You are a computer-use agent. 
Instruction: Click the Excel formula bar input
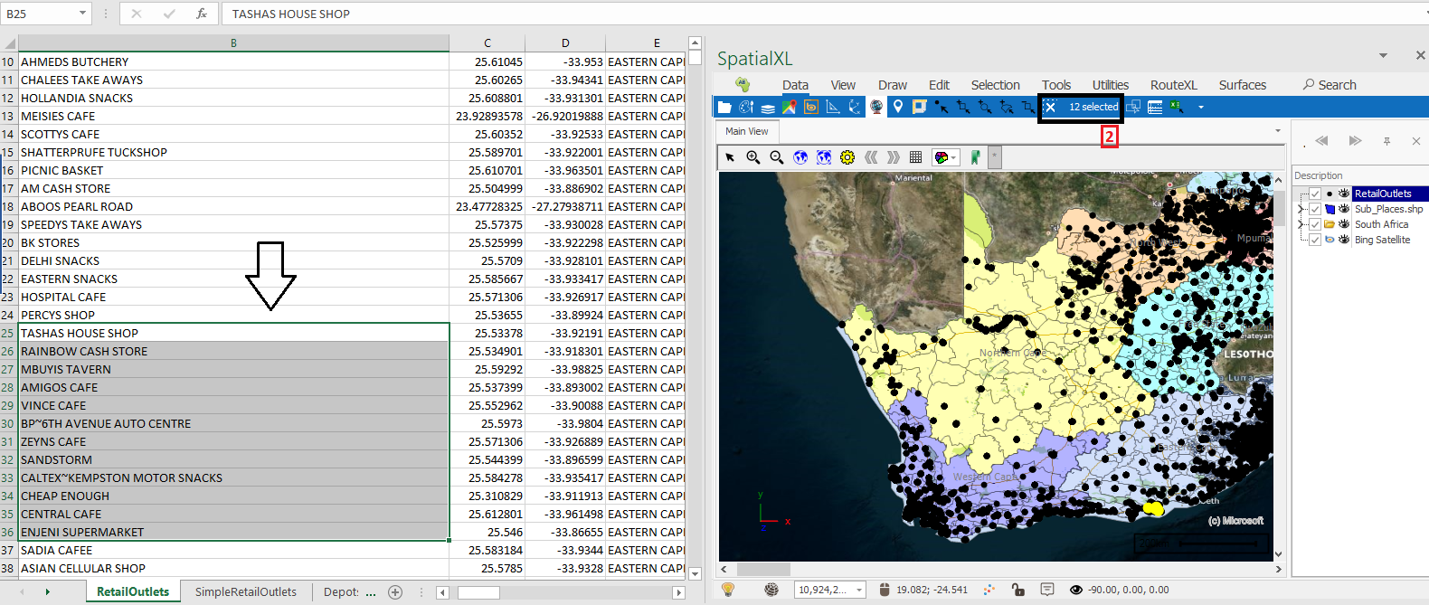coord(814,14)
